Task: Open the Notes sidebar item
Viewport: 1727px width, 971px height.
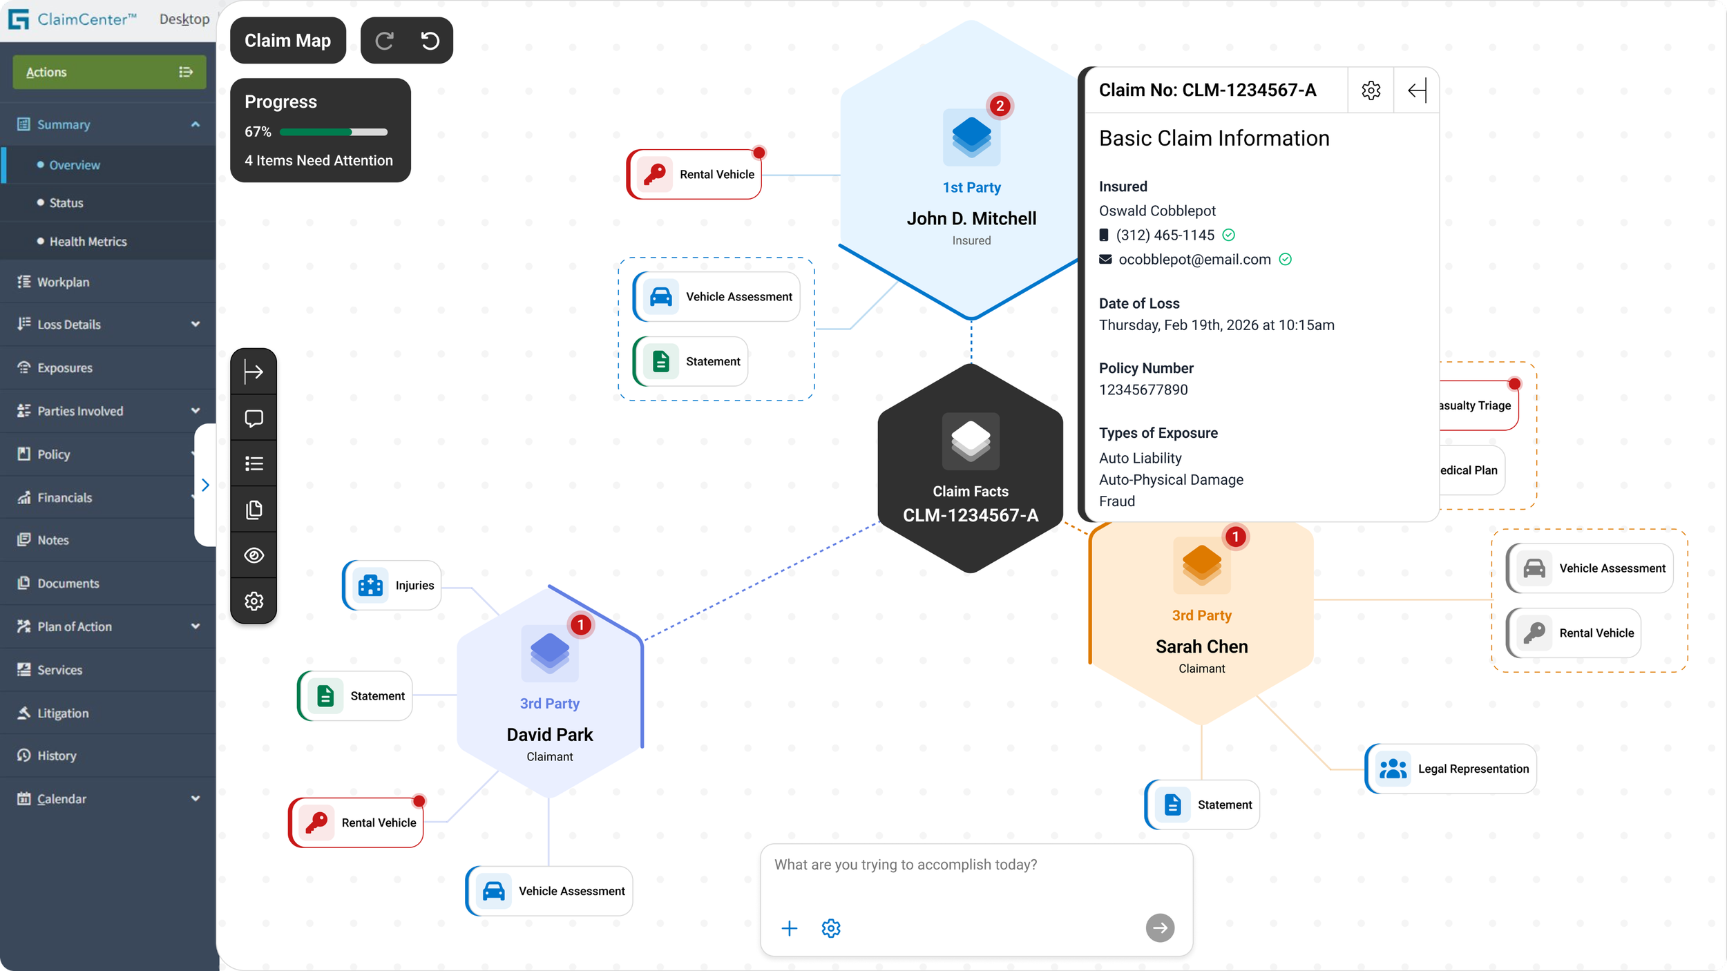Action: click(x=108, y=540)
